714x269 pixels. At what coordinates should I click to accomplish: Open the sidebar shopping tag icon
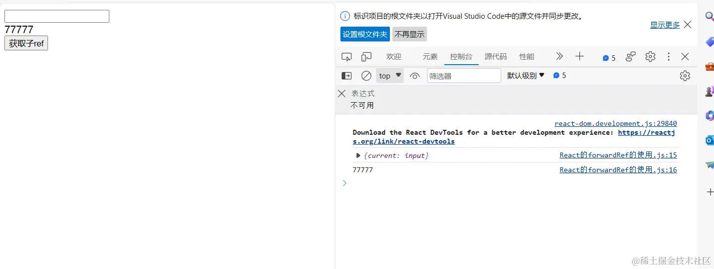point(710,41)
